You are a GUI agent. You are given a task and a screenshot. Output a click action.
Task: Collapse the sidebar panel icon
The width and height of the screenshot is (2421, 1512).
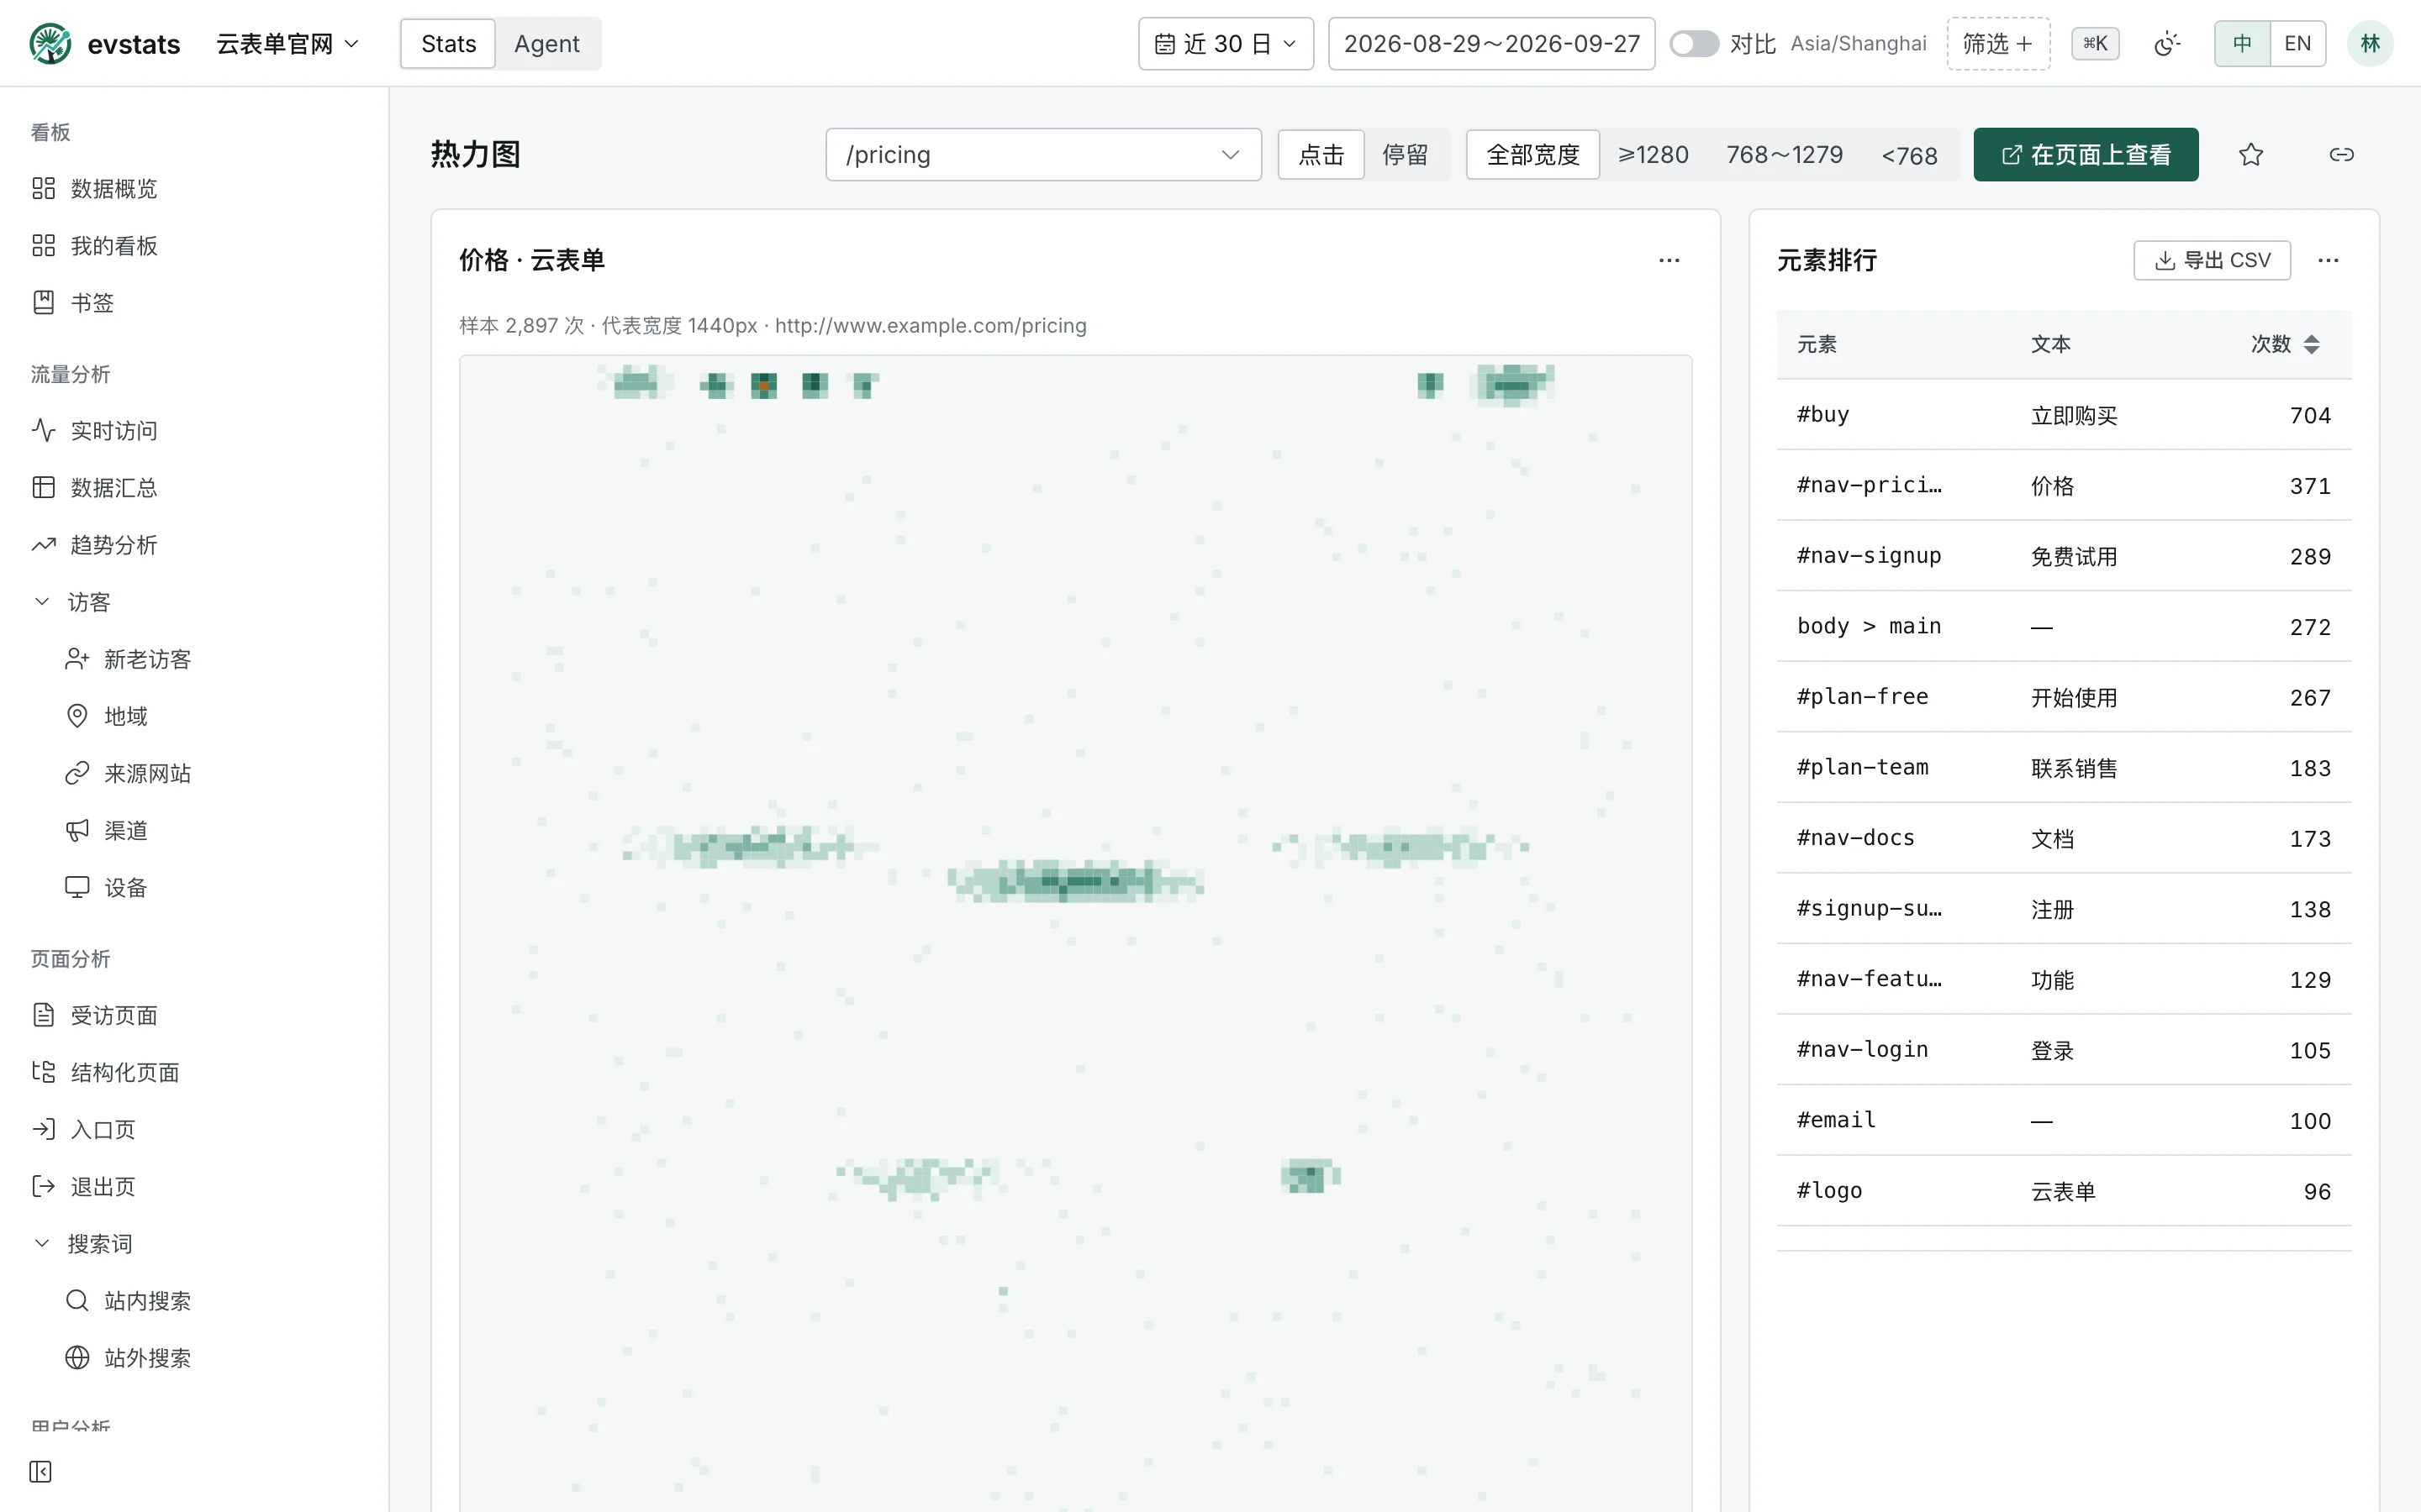point(40,1471)
